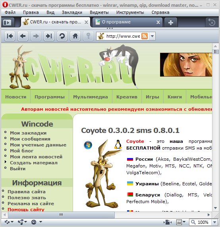Click the vertical scrollbar up arrow
Image resolution: width=220 pixels, height=227 pixels.
point(215,46)
